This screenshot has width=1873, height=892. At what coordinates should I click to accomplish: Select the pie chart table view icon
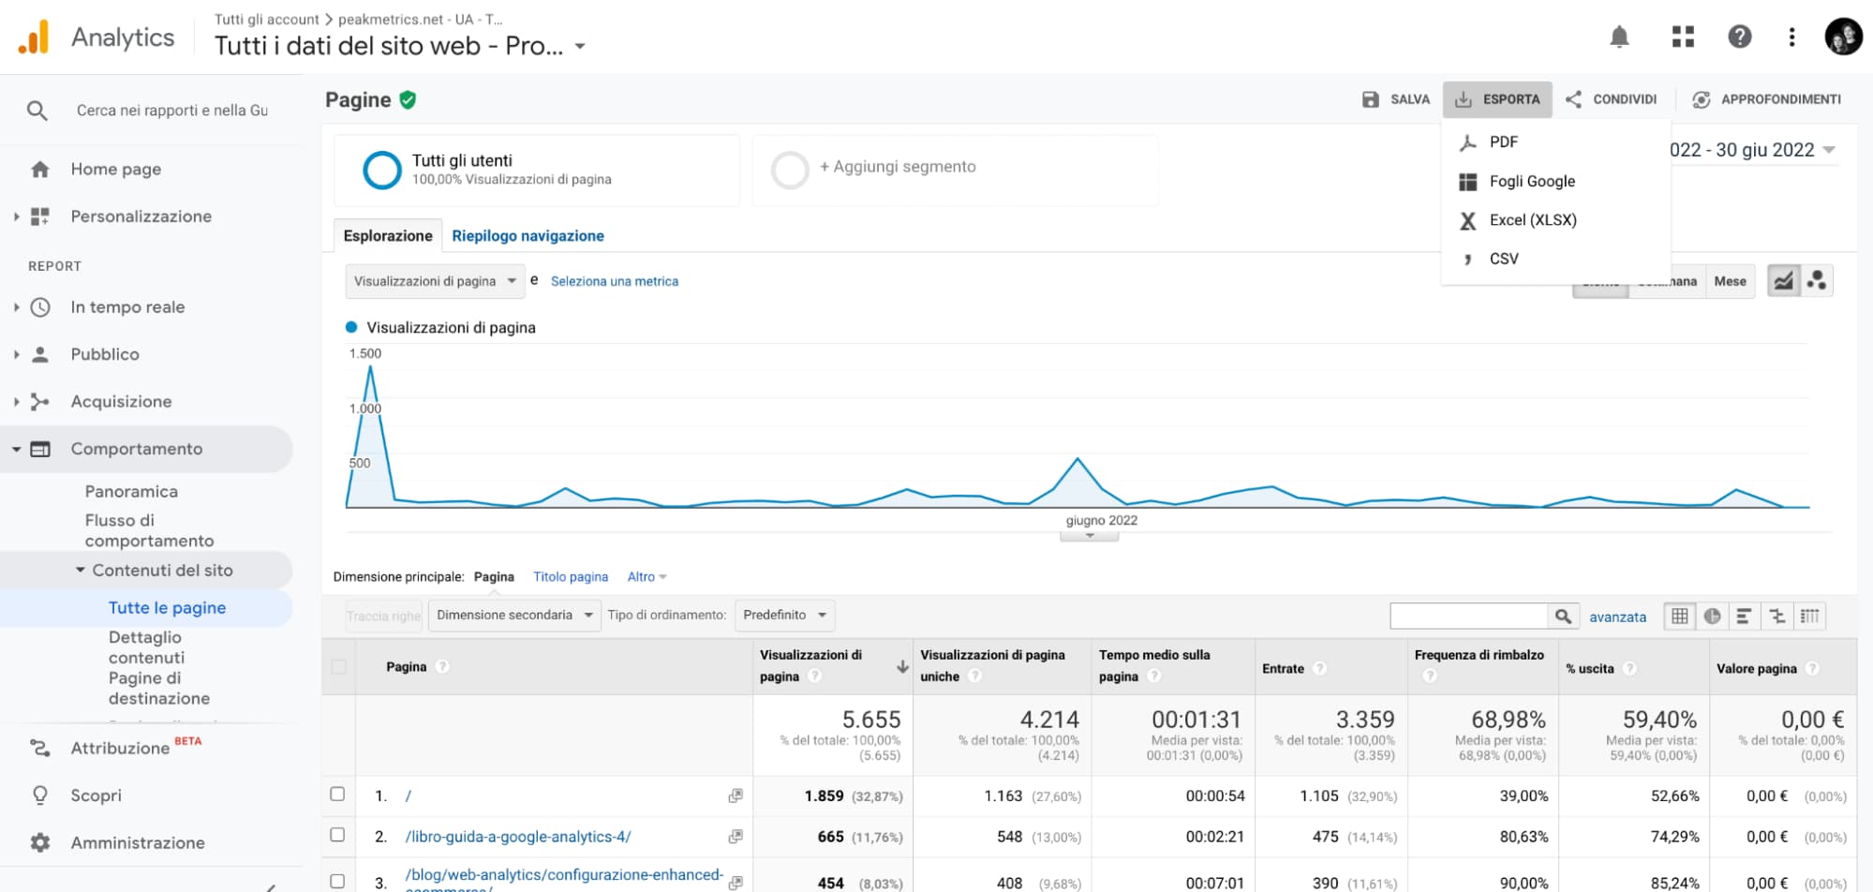coord(1712,616)
